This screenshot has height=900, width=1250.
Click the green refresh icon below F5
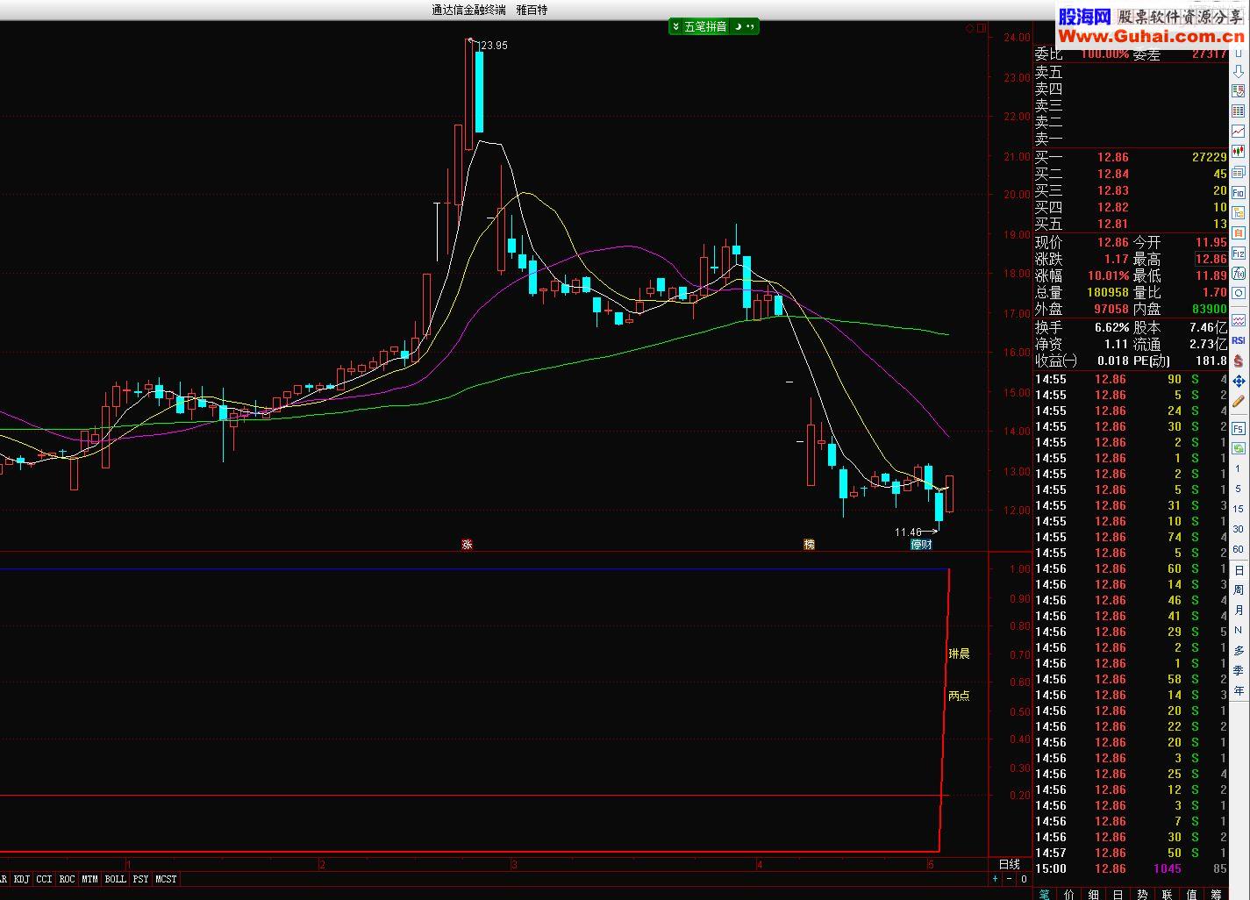coord(1239,448)
